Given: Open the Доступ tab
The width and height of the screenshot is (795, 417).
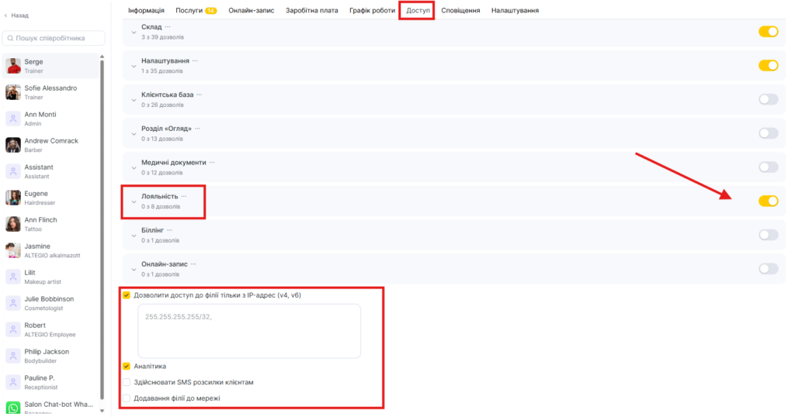Looking at the screenshot, I should point(418,11).
